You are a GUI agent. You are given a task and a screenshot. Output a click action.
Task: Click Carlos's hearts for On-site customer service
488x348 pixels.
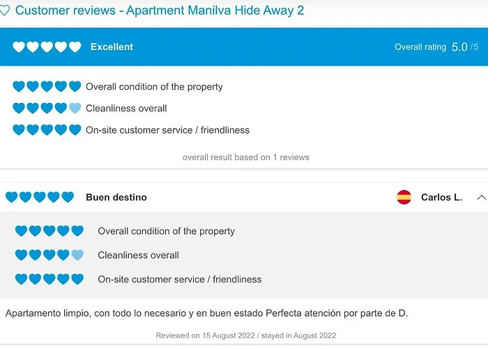pos(49,279)
